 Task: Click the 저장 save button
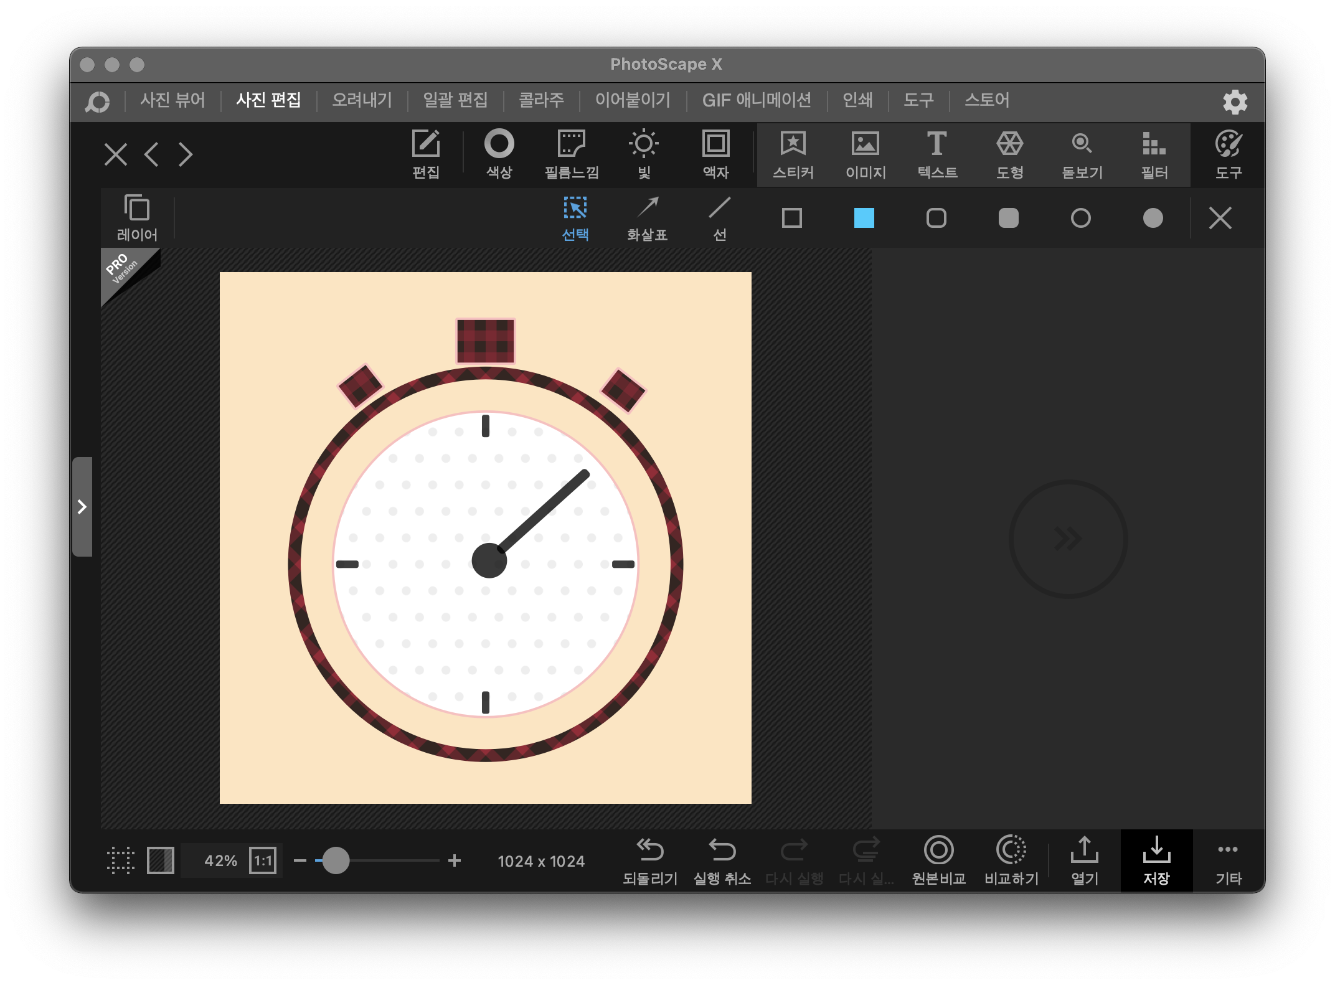click(1156, 860)
